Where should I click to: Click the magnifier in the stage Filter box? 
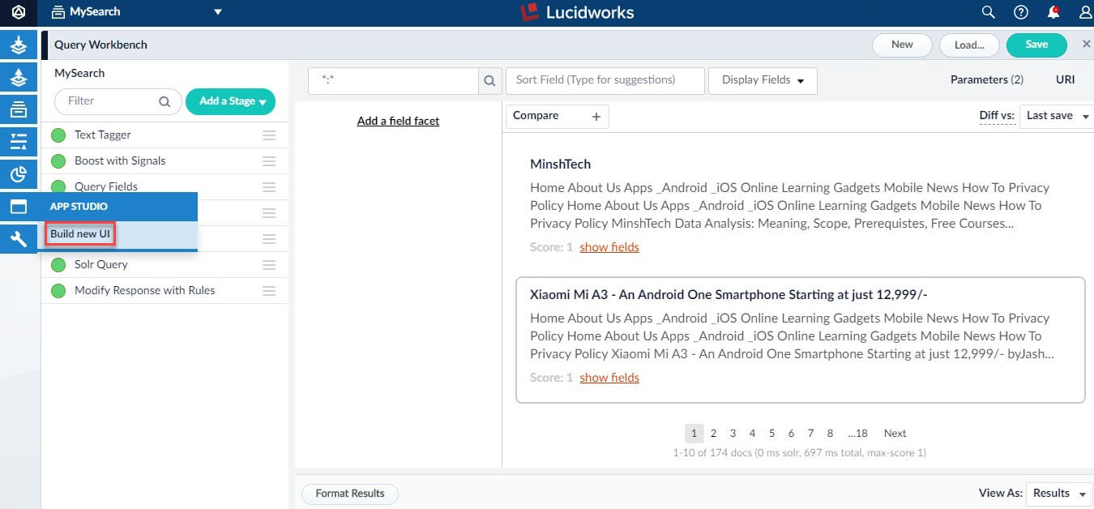pos(165,101)
